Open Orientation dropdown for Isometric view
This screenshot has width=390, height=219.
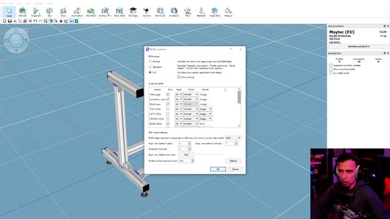tap(191, 99)
